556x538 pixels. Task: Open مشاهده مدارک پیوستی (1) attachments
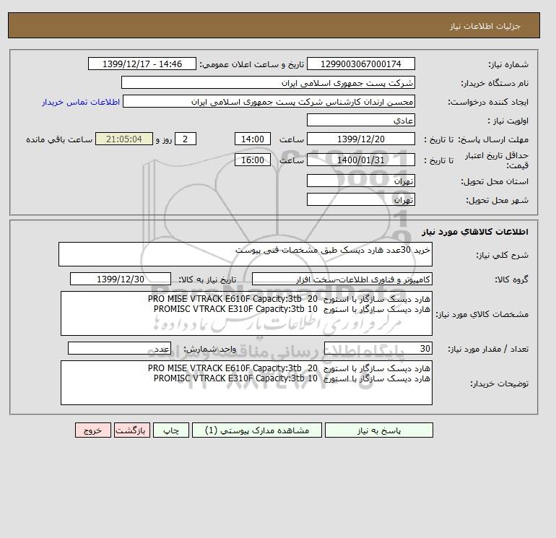coord(257,430)
